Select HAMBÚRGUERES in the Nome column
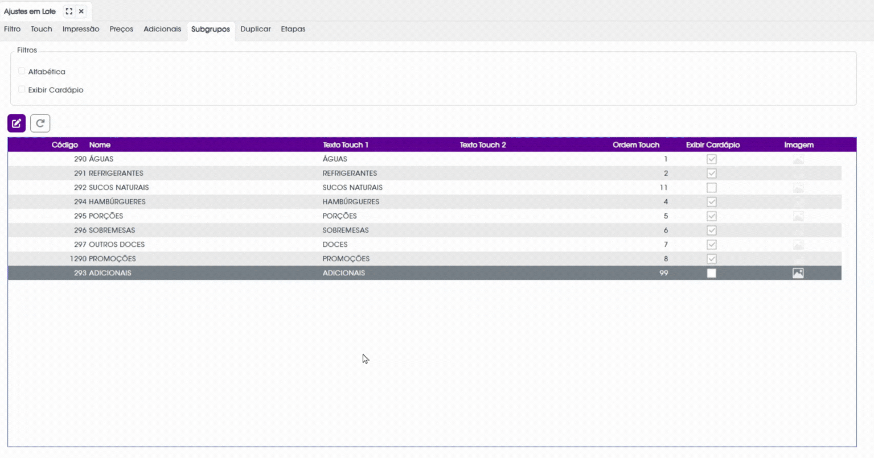 (x=117, y=202)
